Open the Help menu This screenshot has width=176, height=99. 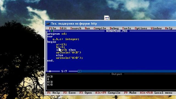[x=169, y=28]
